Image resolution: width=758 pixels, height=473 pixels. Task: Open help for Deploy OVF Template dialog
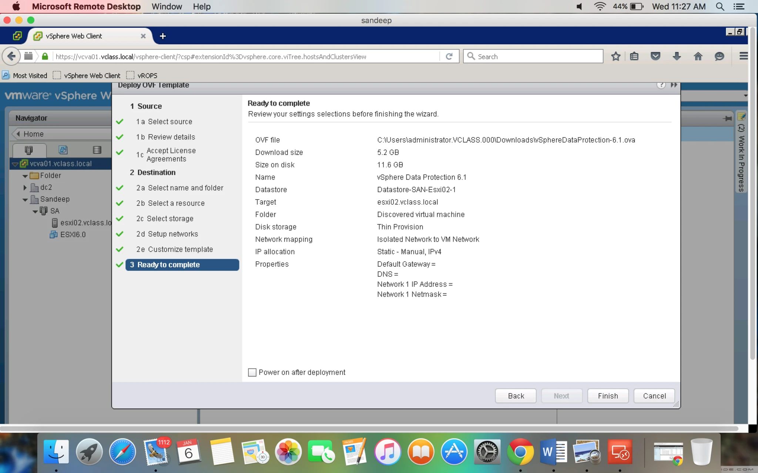tap(661, 85)
